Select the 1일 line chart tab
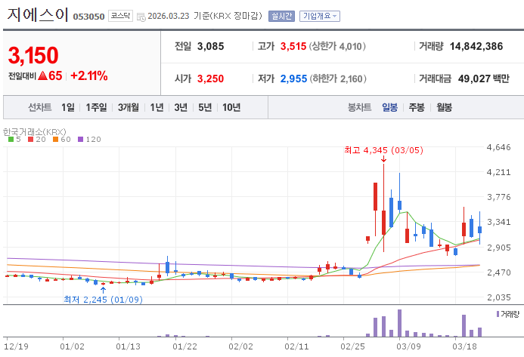This screenshot has width=524, height=357. coord(67,107)
